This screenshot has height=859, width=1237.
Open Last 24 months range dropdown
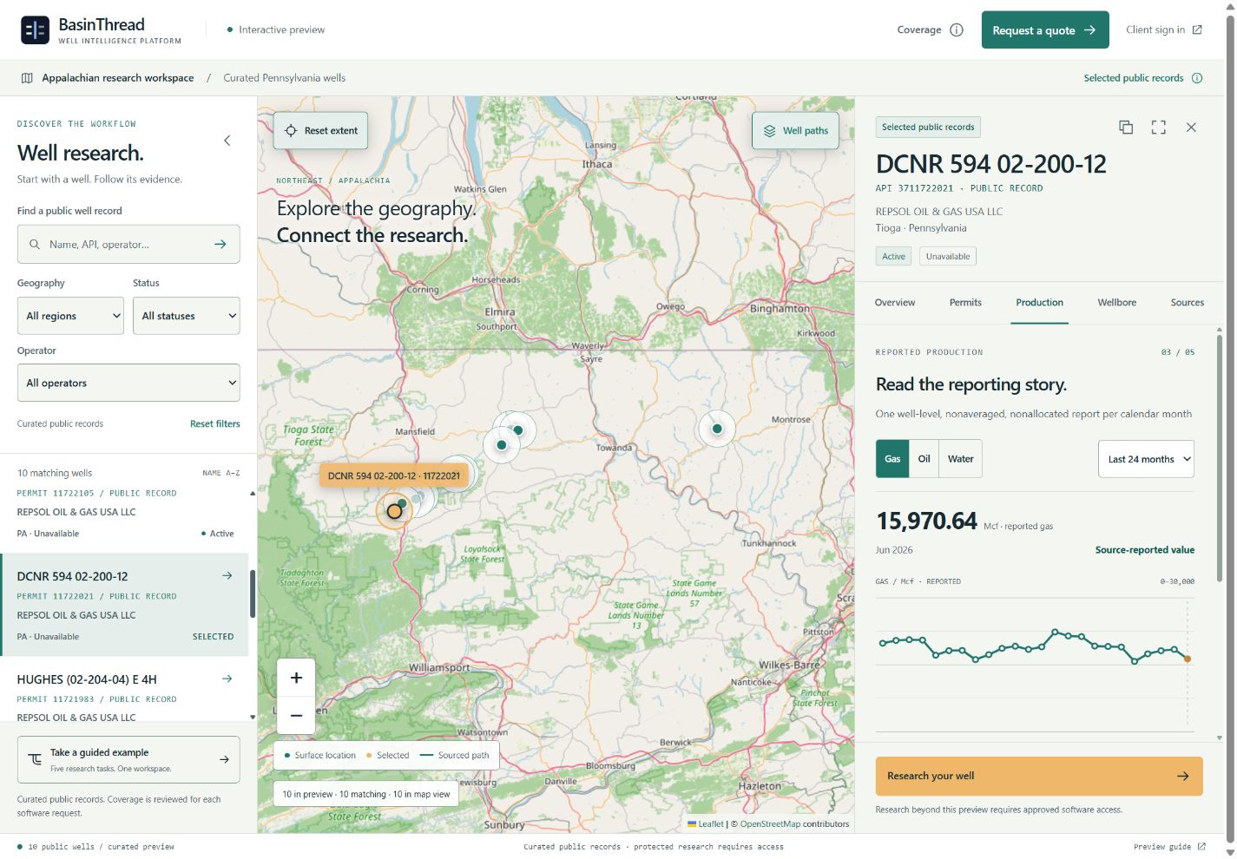click(x=1146, y=459)
